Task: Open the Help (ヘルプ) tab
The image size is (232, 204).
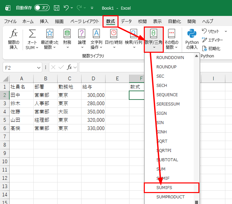Action: tap(208, 22)
